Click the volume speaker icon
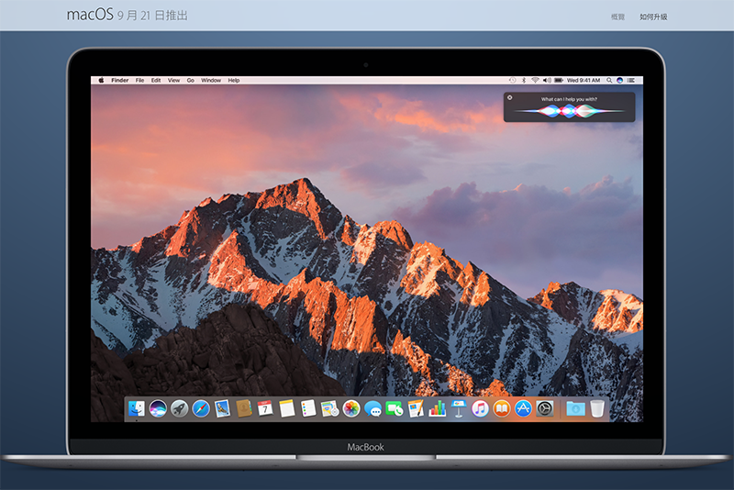 (x=547, y=80)
